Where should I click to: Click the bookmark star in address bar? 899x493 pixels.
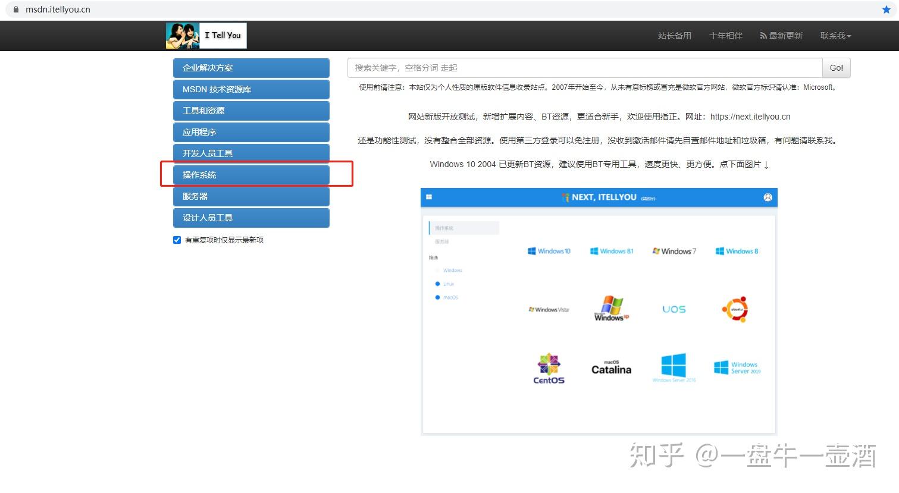pos(886,10)
